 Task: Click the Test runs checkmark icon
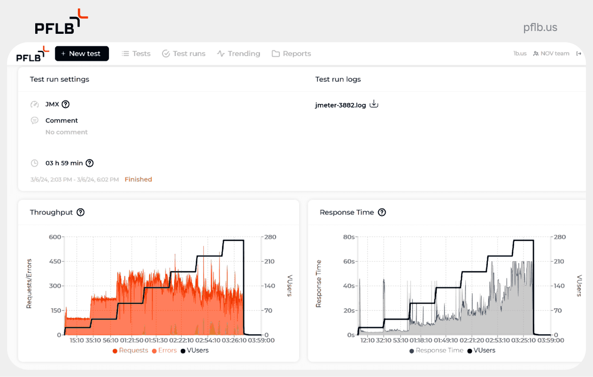(166, 54)
